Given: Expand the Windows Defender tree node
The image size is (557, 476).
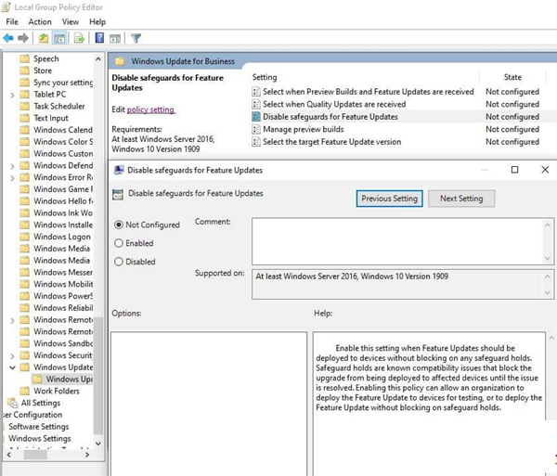Looking at the screenshot, I should (x=12, y=166).
